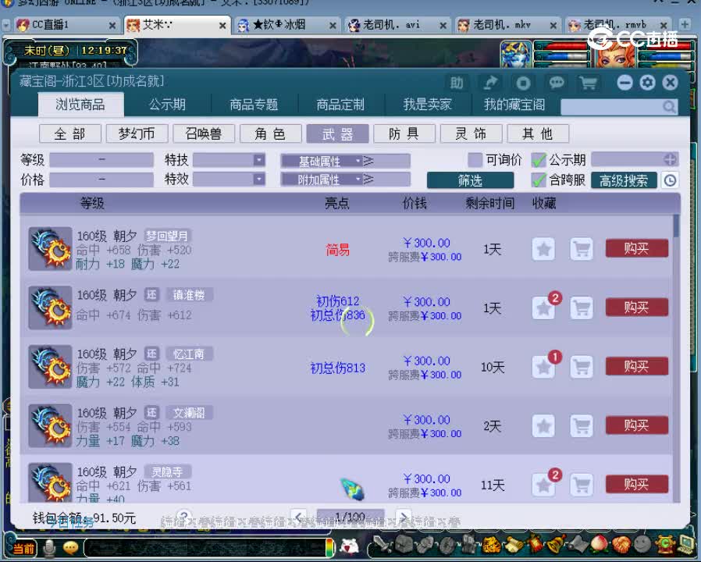Switch to the 商品专题 tab
701x562 pixels.
pos(254,105)
